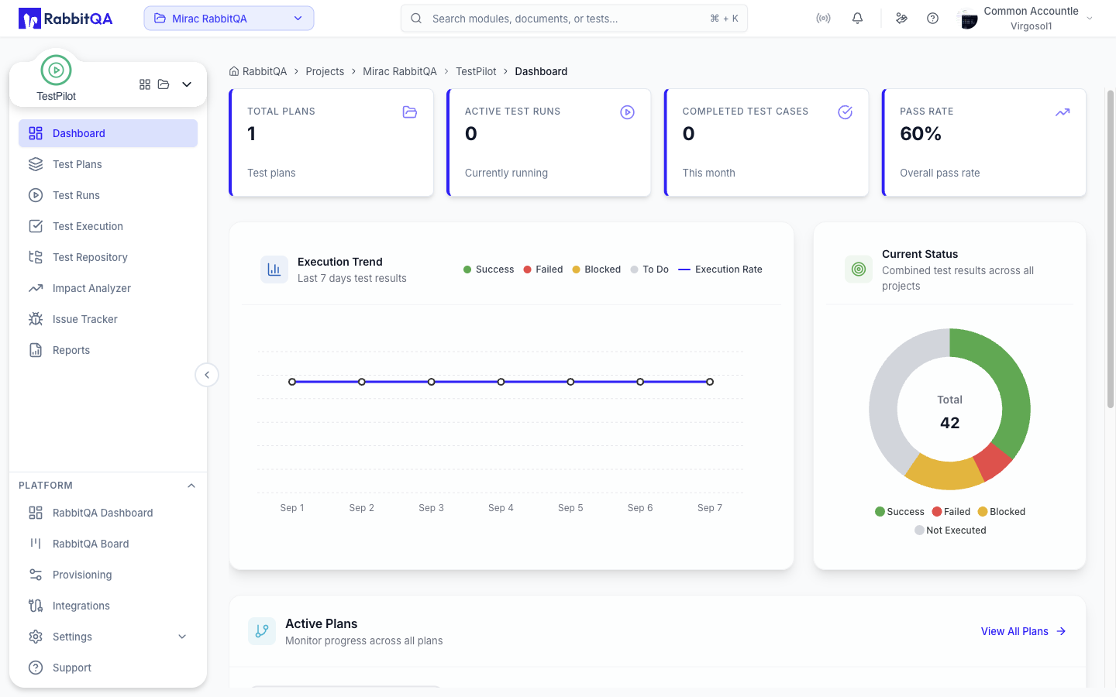The height and width of the screenshot is (697, 1116).
Task: Toggle Execution Rate line in the legend
Action: coord(720,270)
